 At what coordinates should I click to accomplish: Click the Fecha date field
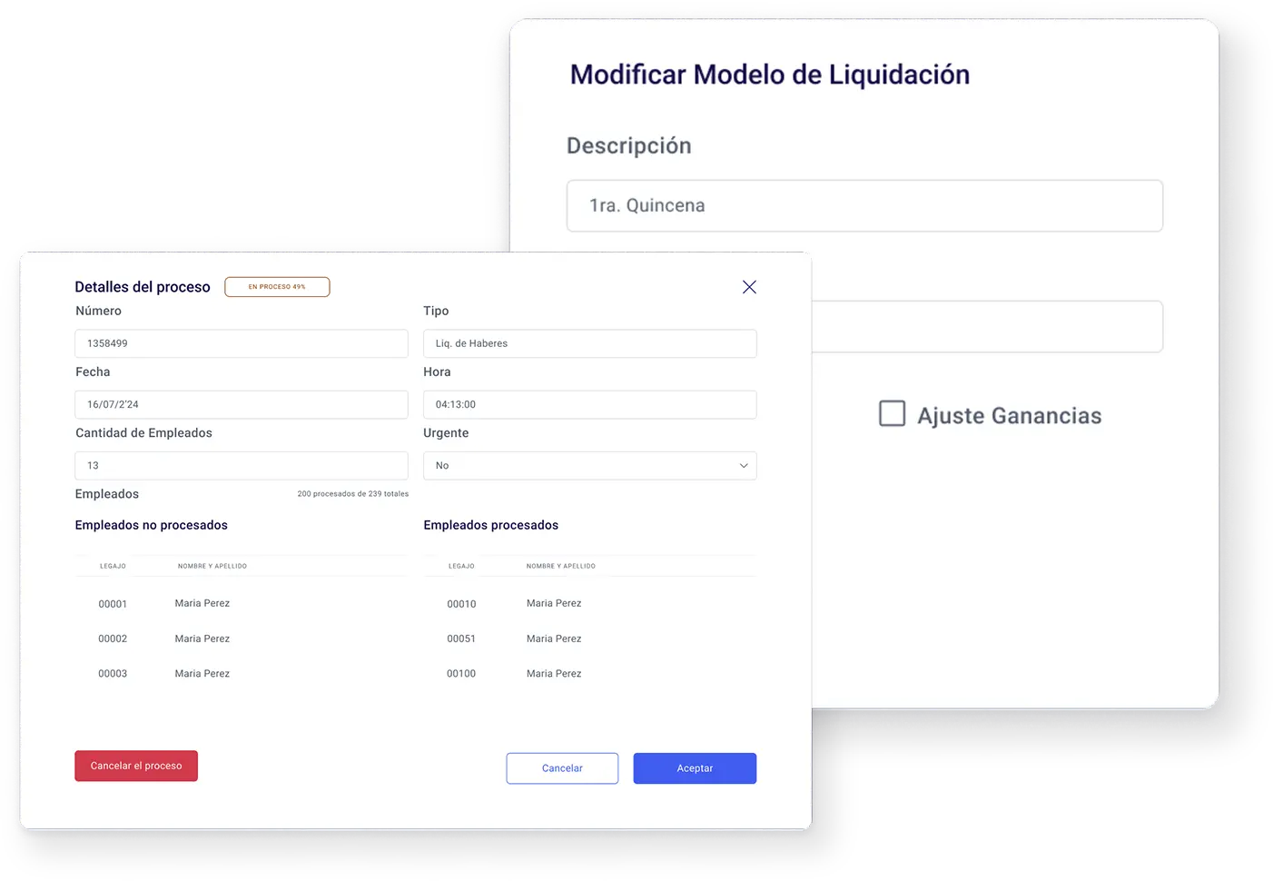pos(242,404)
